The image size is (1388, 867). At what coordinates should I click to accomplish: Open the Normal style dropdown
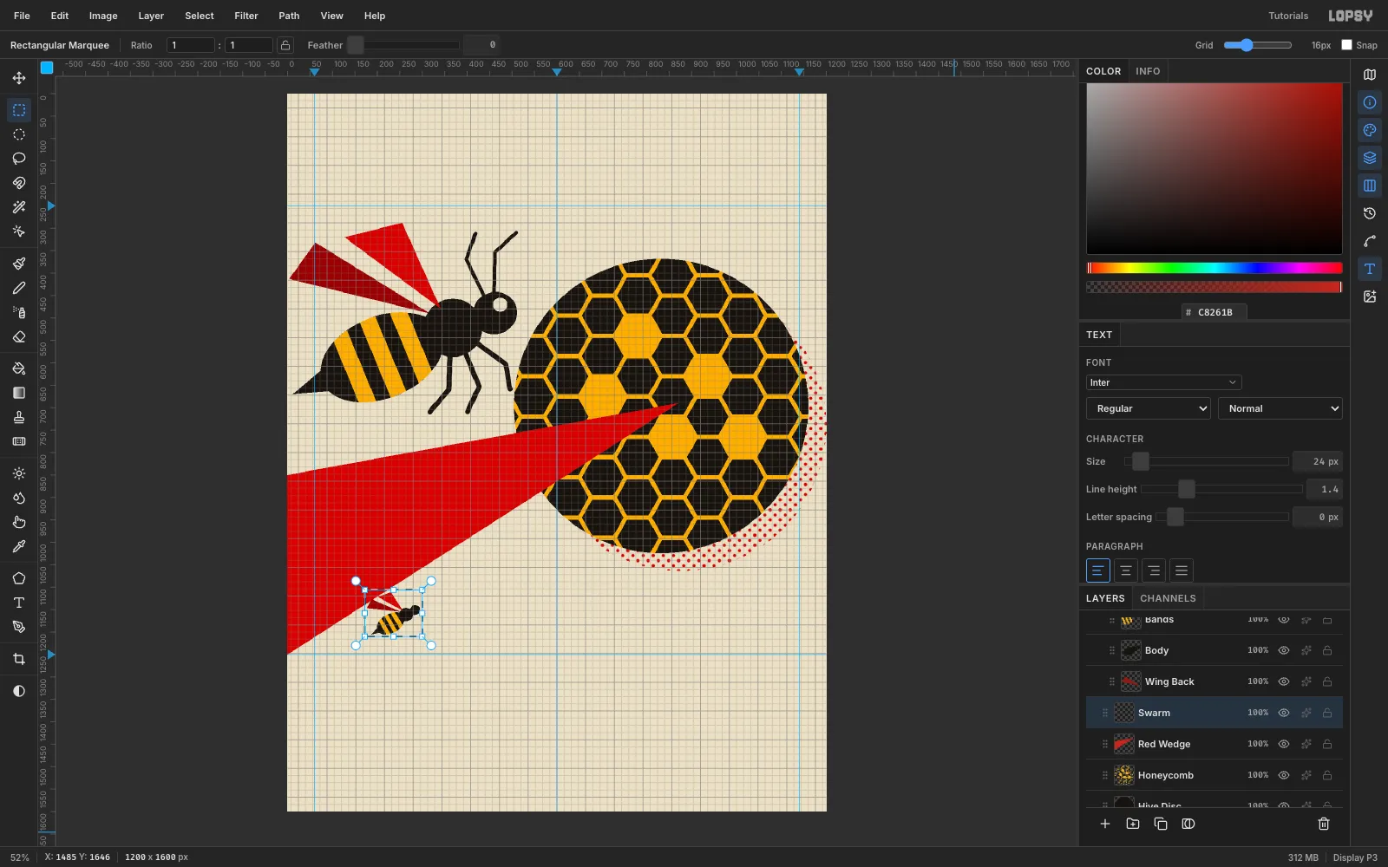tap(1280, 408)
